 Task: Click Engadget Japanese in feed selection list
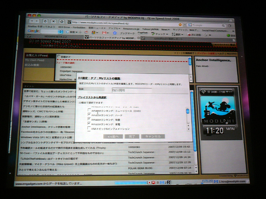point(71,71)
